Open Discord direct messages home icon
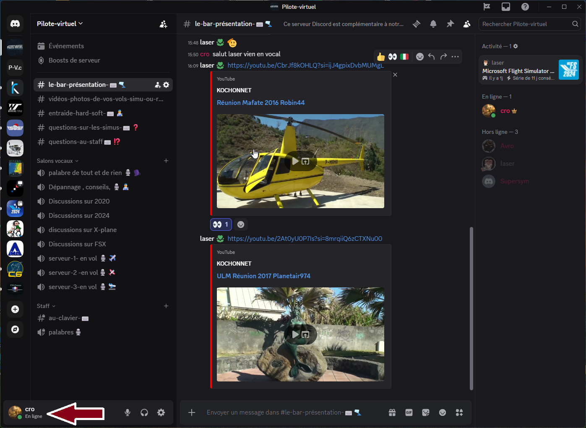This screenshot has width=586, height=428. [15, 24]
